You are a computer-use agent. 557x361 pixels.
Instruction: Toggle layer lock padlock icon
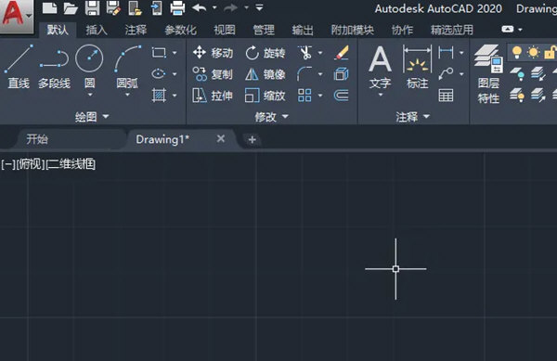tap(551, 53)
